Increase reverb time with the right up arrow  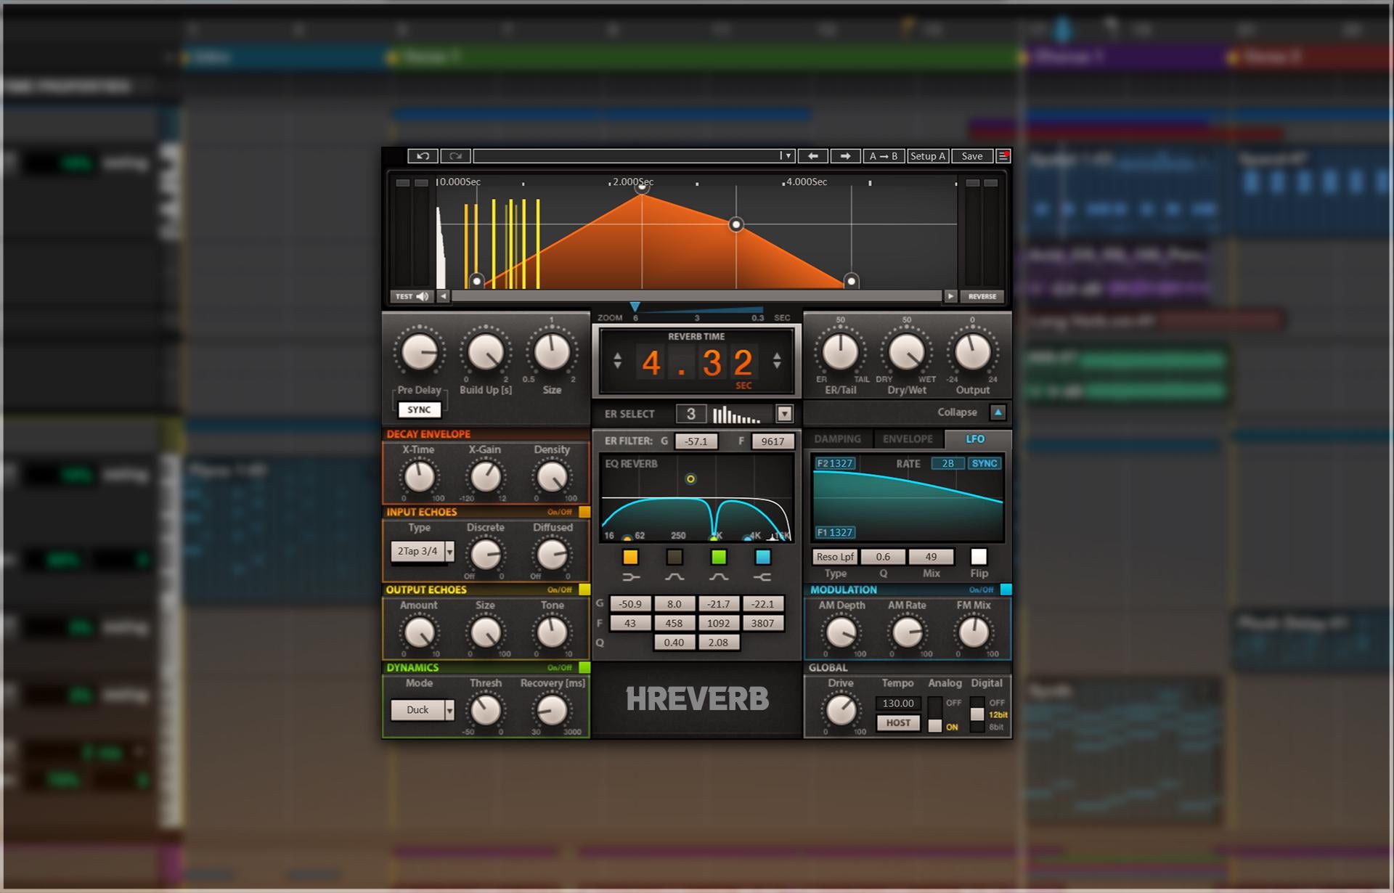[777, 356]
